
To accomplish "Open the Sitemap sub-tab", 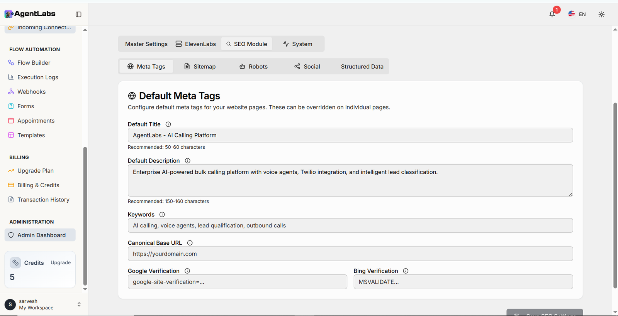I will (x=200, y=67).
